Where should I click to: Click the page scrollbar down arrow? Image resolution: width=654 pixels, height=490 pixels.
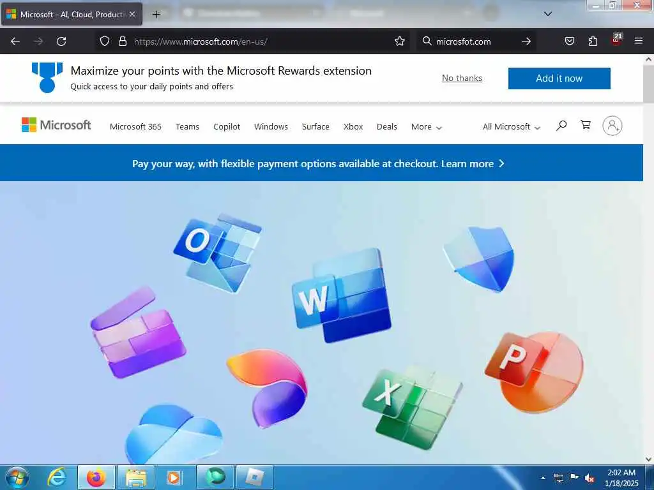point(648,459)
